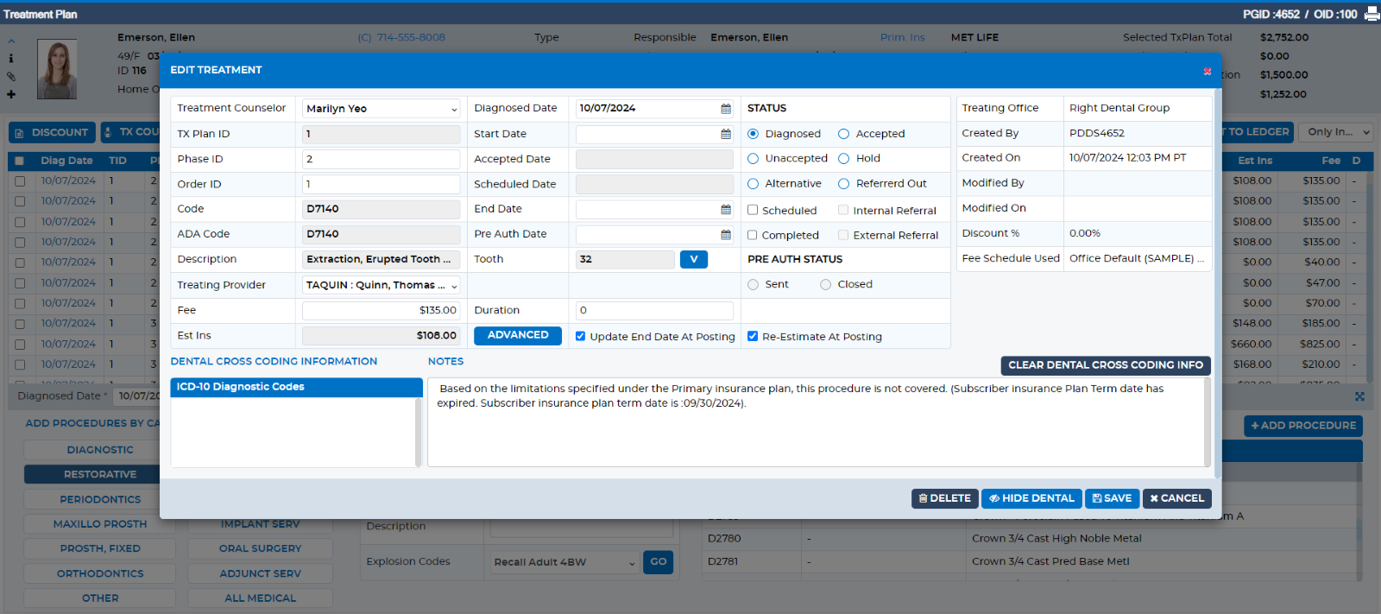Click the scrollbar of the ICD-10 codes list

419,432
